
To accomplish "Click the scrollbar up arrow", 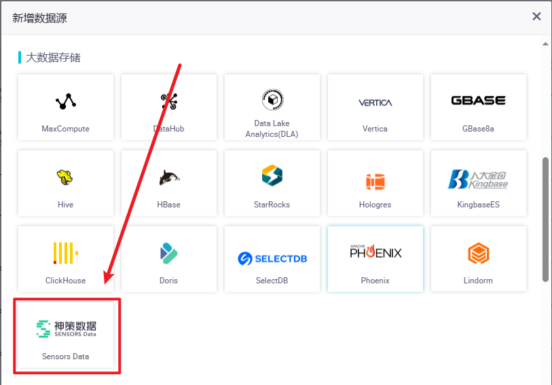I will 545,44.
